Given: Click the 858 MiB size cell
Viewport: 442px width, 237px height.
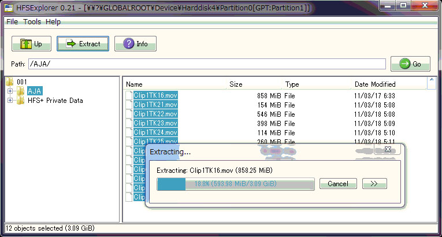Looking at the screenshot, I should tap(269, 96).
